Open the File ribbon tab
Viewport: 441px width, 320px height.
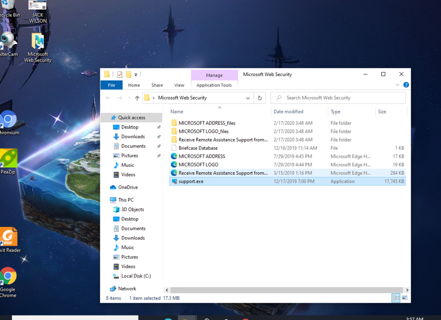point(111,85)
